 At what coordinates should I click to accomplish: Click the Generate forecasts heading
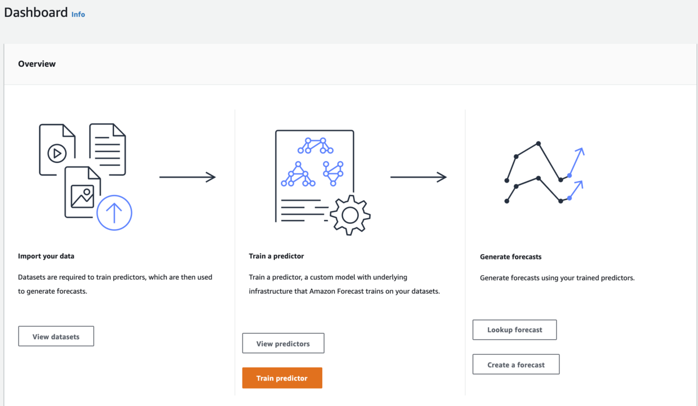coord(511,257)
